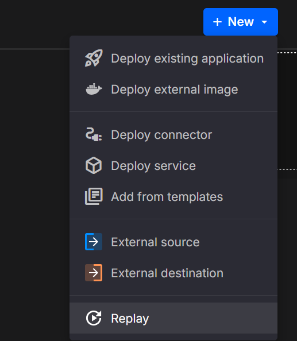
Task: Click the rocket icon for existing application
Action: 94,58
